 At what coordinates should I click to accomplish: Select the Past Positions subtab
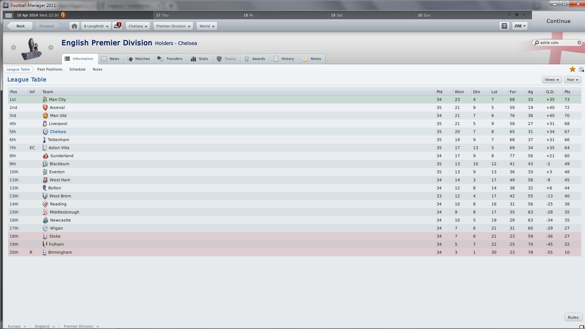(50, 69)
